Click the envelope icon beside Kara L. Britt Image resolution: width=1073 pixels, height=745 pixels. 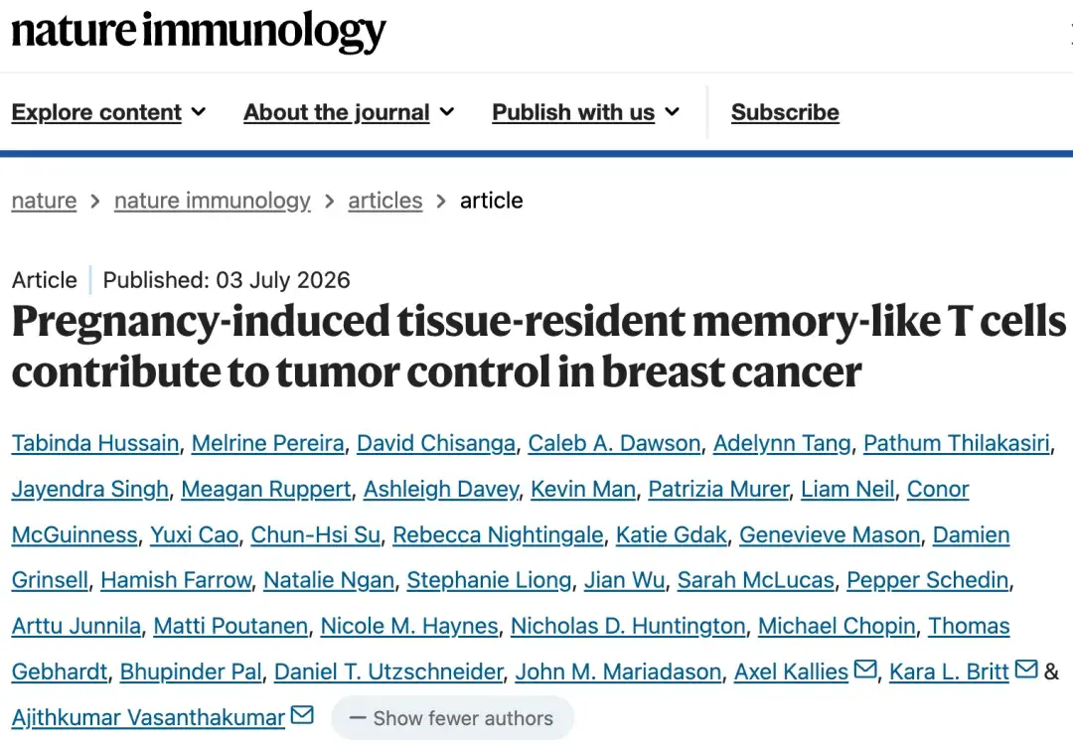pyautogui.click(x=1026, y=669)
